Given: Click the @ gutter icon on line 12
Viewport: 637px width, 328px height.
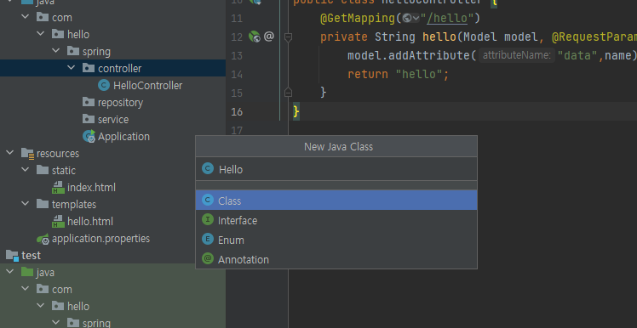Looking at the screenshot, I should click(x=268, y=37).
